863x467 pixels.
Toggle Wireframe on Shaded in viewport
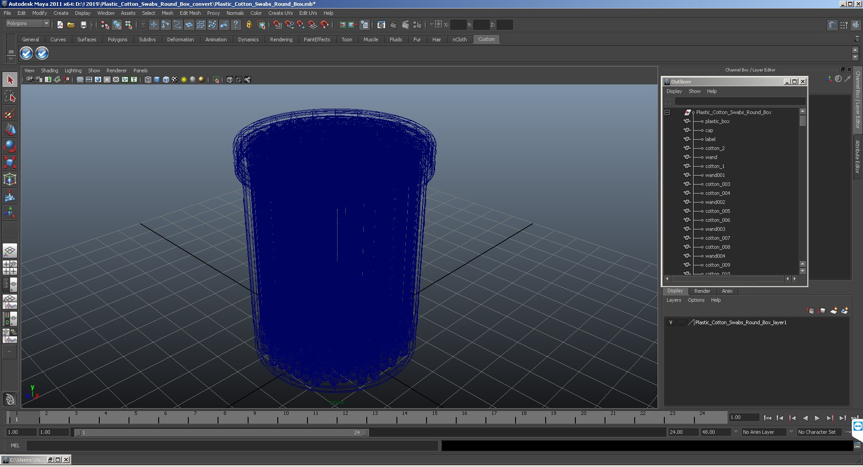tap(166, 79)
